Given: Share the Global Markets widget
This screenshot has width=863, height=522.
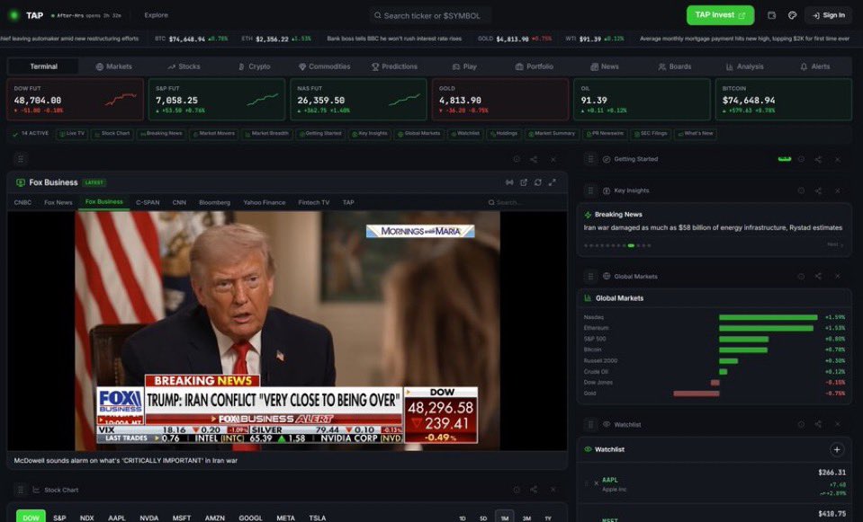Looking at the screenshot, I should [x=818, y=277].
